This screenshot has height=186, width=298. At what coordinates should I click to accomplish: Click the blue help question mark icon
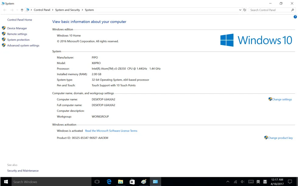click(x=295, y=17)
